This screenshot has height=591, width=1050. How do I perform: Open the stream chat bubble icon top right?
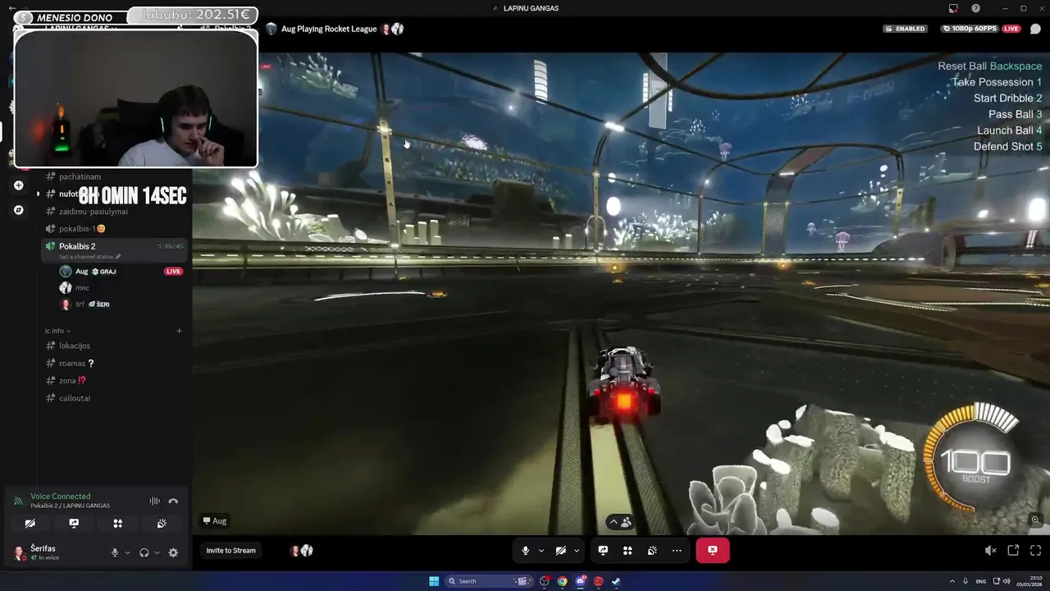(x=1035, y=29)
